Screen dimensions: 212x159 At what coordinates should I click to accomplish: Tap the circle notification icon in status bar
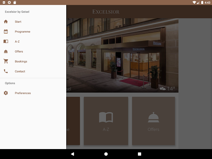9,2
